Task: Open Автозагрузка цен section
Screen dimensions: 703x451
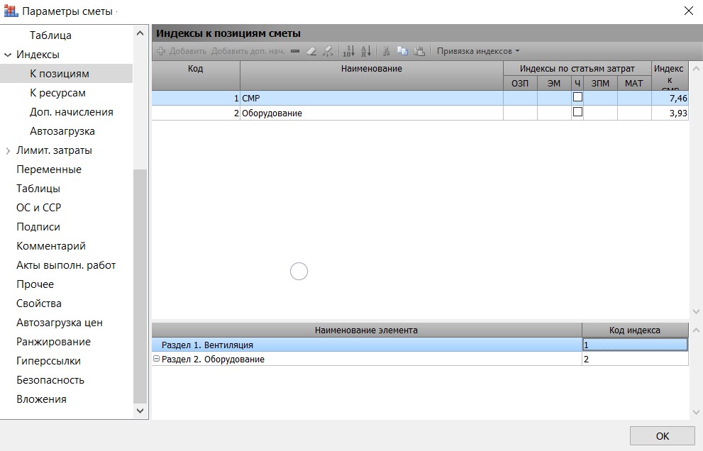Action: point(59,323)
